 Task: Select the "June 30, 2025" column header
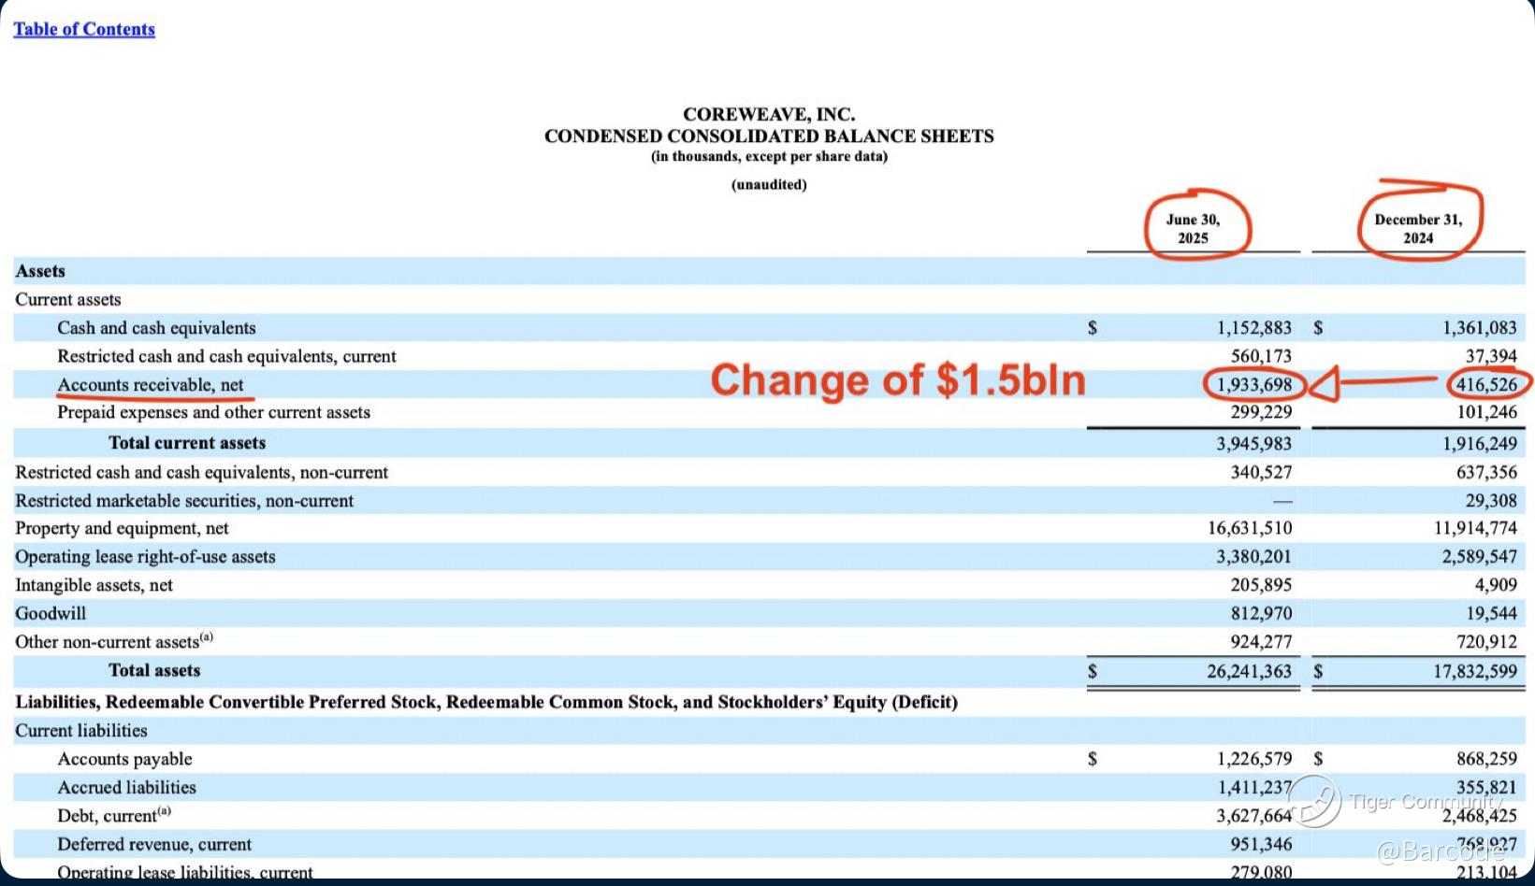[1194, 229]
